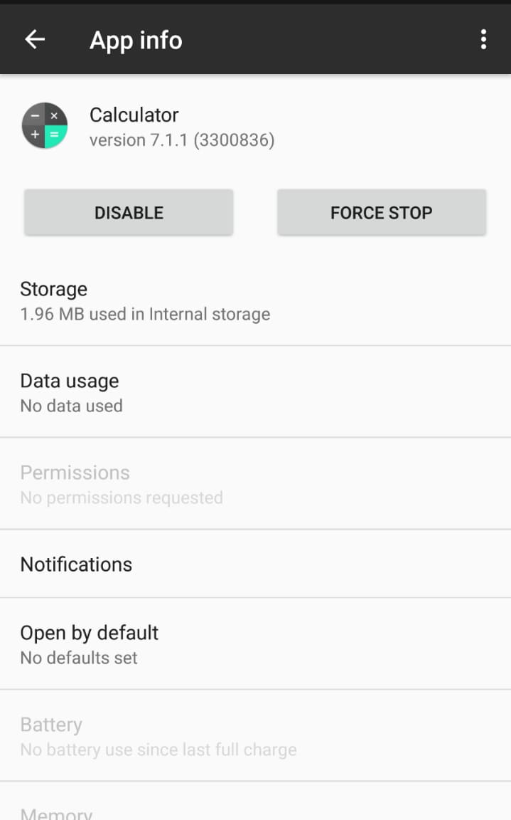Open the partially visible Memory entry
The width and height of the screenshot is (511, 820).
pyautogui.click(x=57, y=812)
